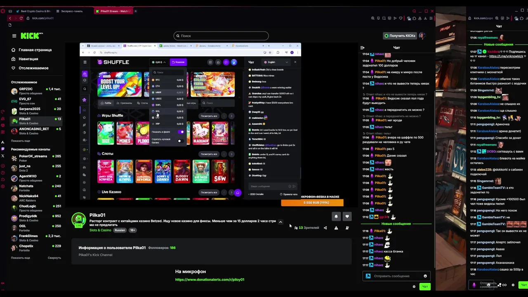Open emoji picker in main chat input
Viewport: 528px width, 297px height.
click(425, 276)
